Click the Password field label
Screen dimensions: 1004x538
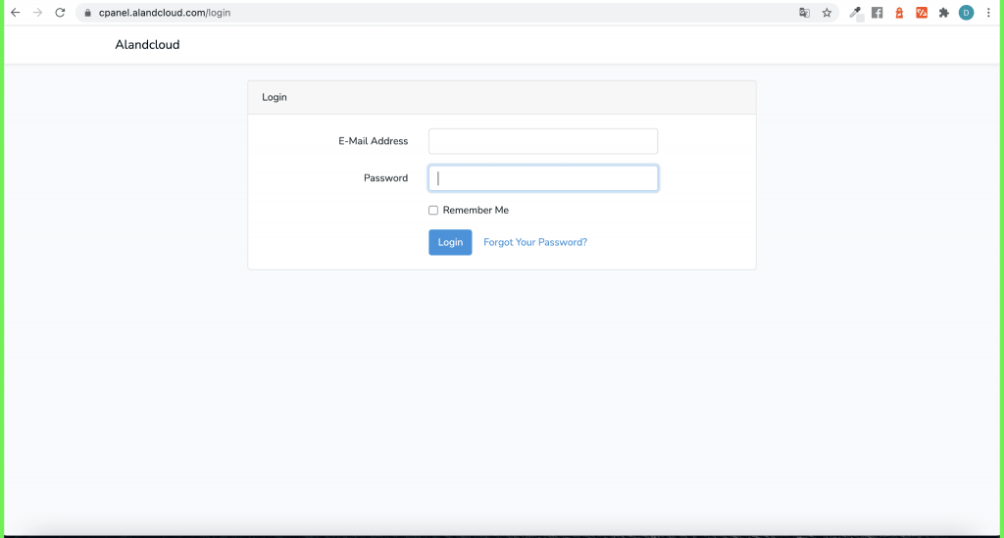[385, 178]
